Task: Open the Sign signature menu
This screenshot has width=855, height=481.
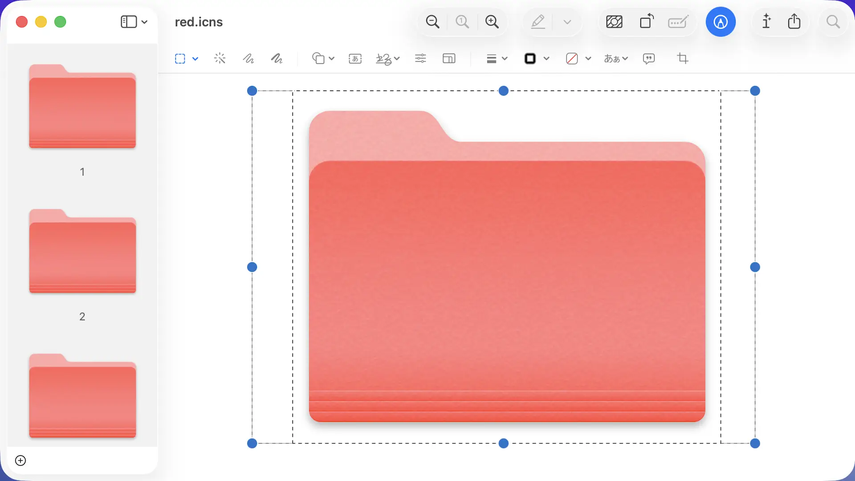Action: coord(387,58)
